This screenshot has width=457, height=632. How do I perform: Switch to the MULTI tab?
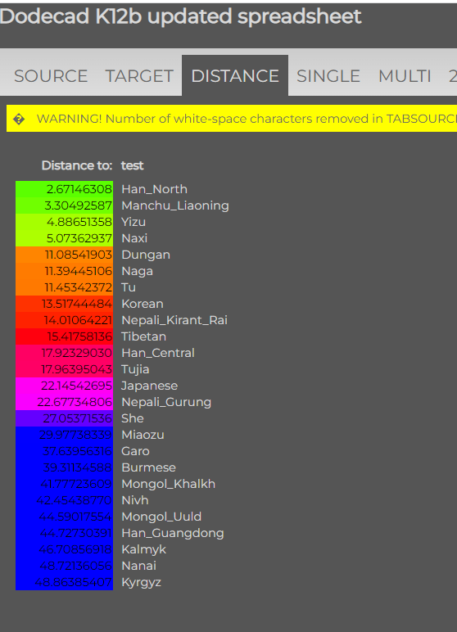[405, 76]
